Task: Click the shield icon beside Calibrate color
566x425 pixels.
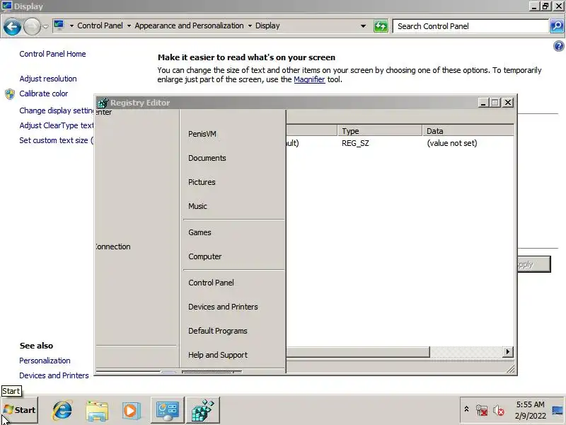Action: tap(10, 94)
